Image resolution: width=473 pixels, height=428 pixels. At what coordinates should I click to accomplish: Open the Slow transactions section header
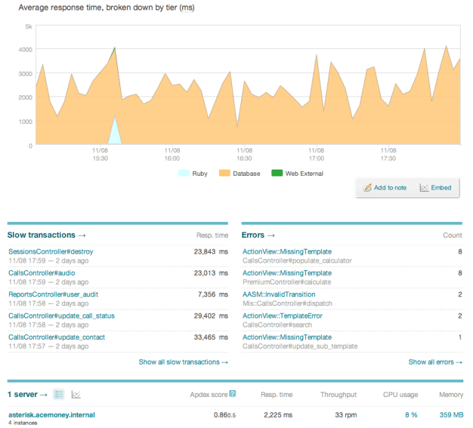pos(46,235)
